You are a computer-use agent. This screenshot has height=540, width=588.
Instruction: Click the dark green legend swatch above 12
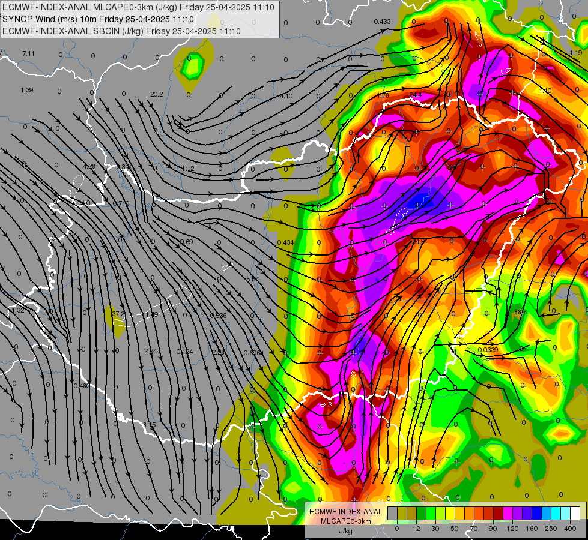[x=422, y=513]
